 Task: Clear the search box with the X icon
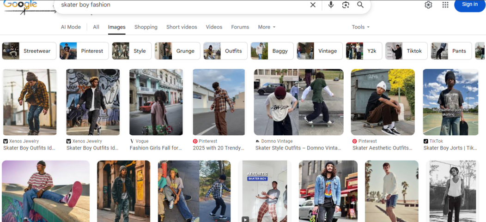[x=313, y=5]
